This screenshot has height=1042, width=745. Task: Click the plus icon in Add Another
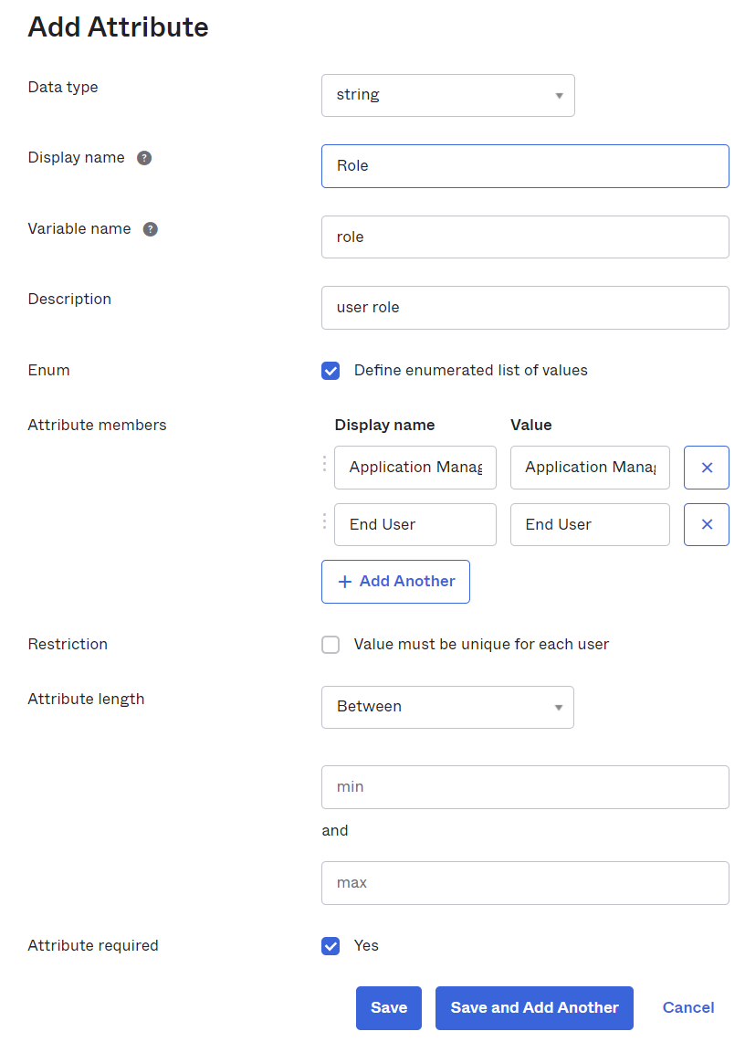point(344,582)
